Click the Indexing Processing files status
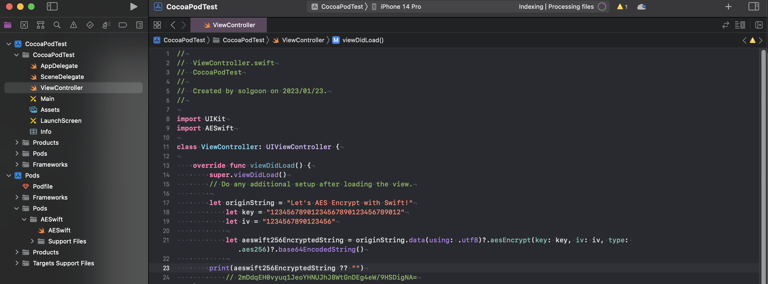Viewport: 768px width, 284px height. (556, 7)
